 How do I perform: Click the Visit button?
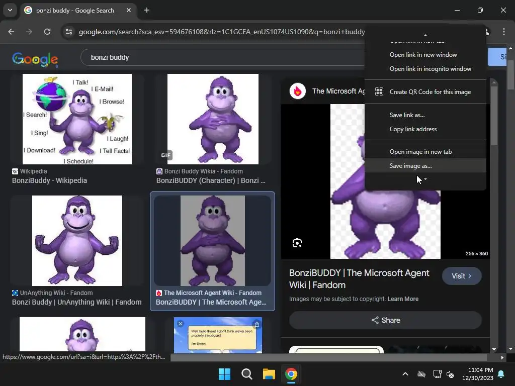tap(462, 276)
